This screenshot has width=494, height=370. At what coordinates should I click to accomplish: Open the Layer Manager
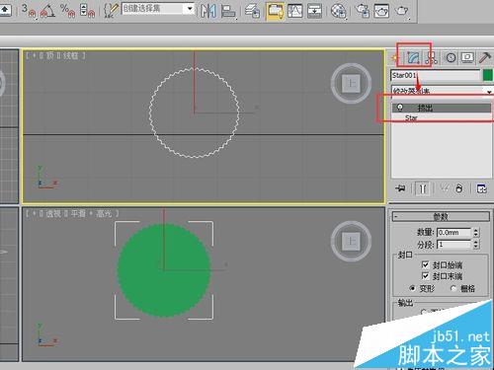pyautogui.click(x=253, y=11)
